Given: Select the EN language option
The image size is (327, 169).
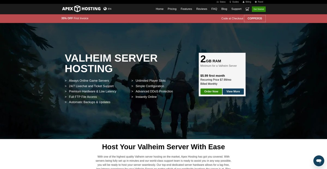Looking at the screenshot, I should [110, 9].
